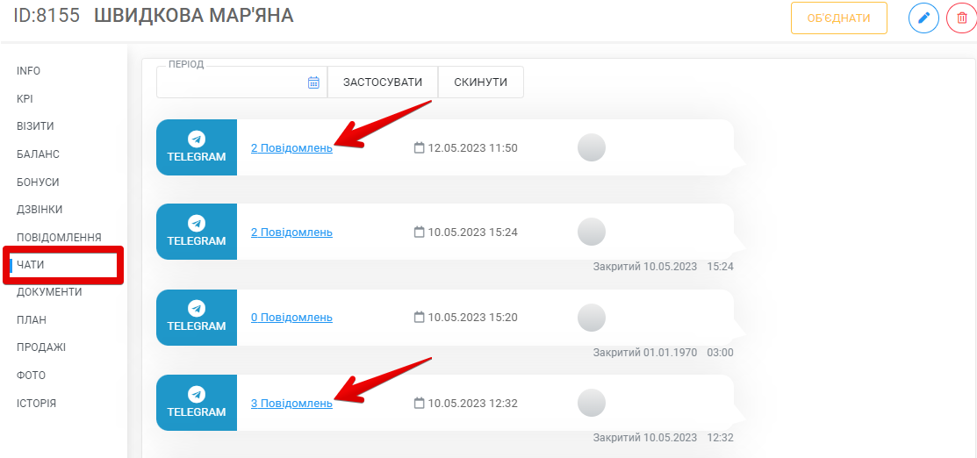Click Telegram badge of 10.05.2023 15:24 chat
Image resolution: width=977 pixels, height=458 pixels.
197,232
